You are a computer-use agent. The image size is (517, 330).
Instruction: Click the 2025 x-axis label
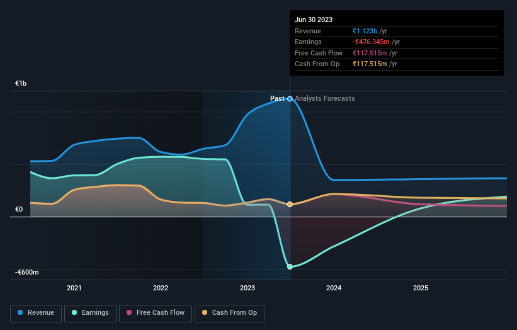click(421, 288)
